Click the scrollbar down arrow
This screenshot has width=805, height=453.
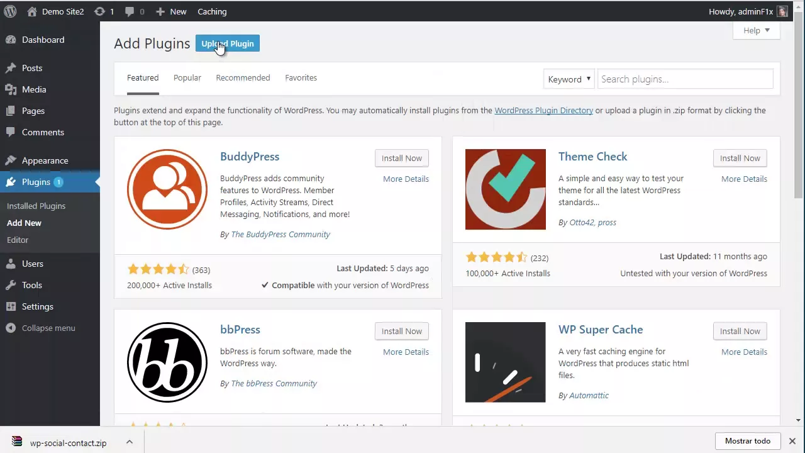tap(799, 420)
